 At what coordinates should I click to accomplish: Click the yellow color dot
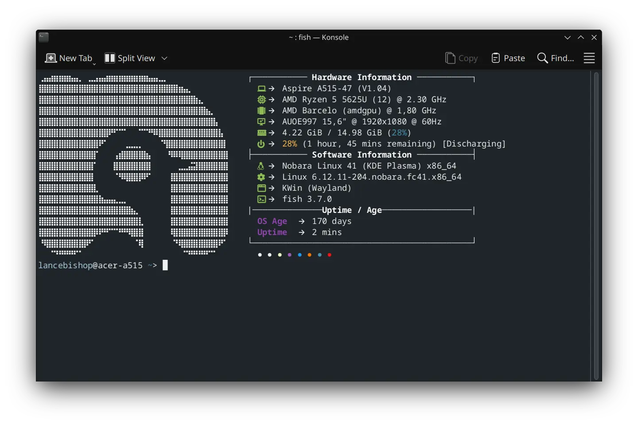(x=280, y=255)
